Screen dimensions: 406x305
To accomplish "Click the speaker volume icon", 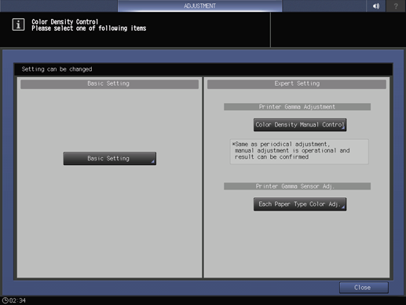I will (x=376, y=6).
